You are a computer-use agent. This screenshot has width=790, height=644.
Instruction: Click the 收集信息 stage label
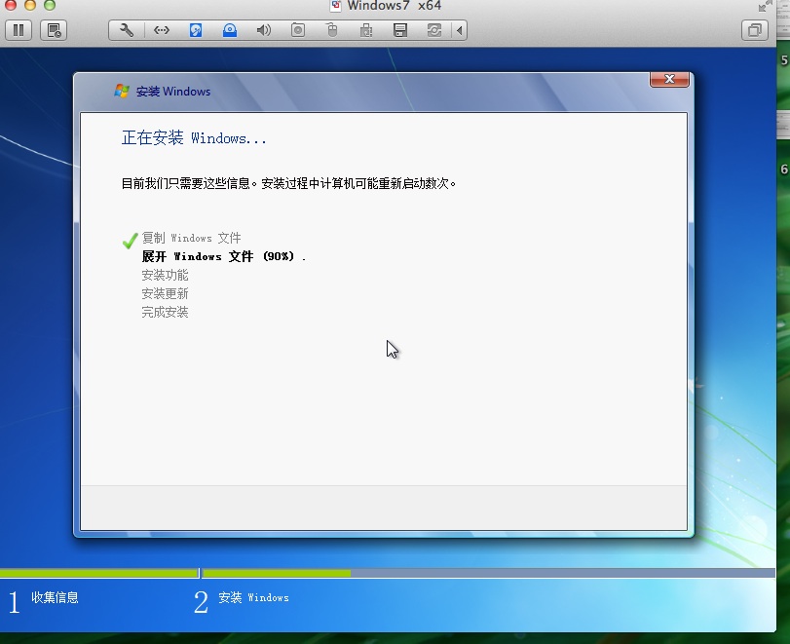click(x=55, y=597)
